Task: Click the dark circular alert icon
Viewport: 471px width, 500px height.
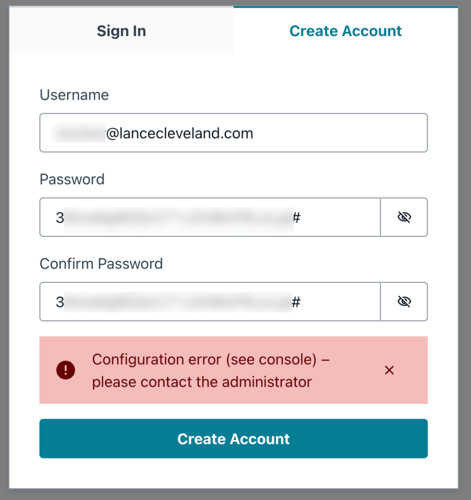Action: pos(65,370)
